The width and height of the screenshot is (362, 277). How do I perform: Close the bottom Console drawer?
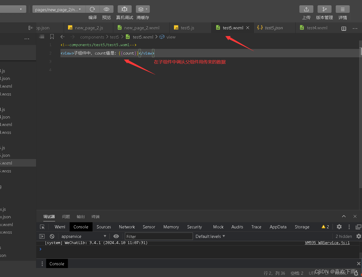point(359,264)
